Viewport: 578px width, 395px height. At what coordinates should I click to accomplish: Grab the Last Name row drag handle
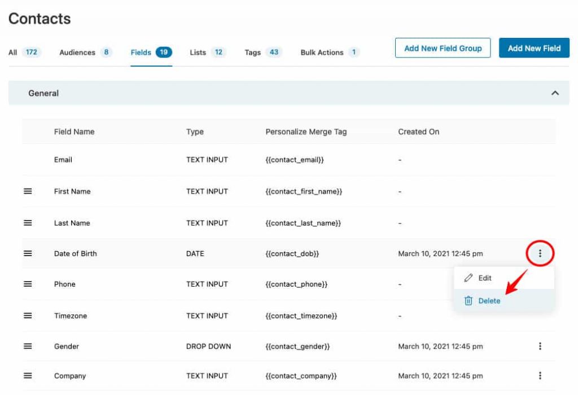(x=28, y=223)
